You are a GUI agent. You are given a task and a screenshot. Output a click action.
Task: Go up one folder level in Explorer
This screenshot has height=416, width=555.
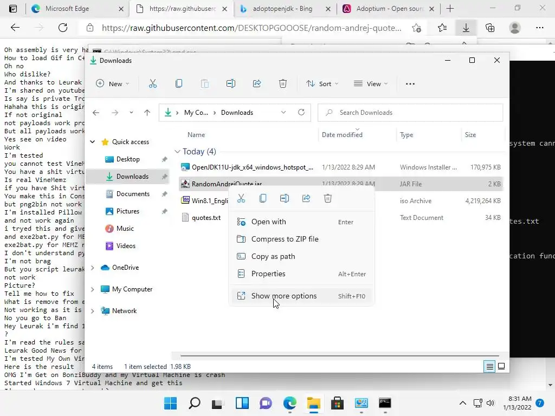[147, 113]
